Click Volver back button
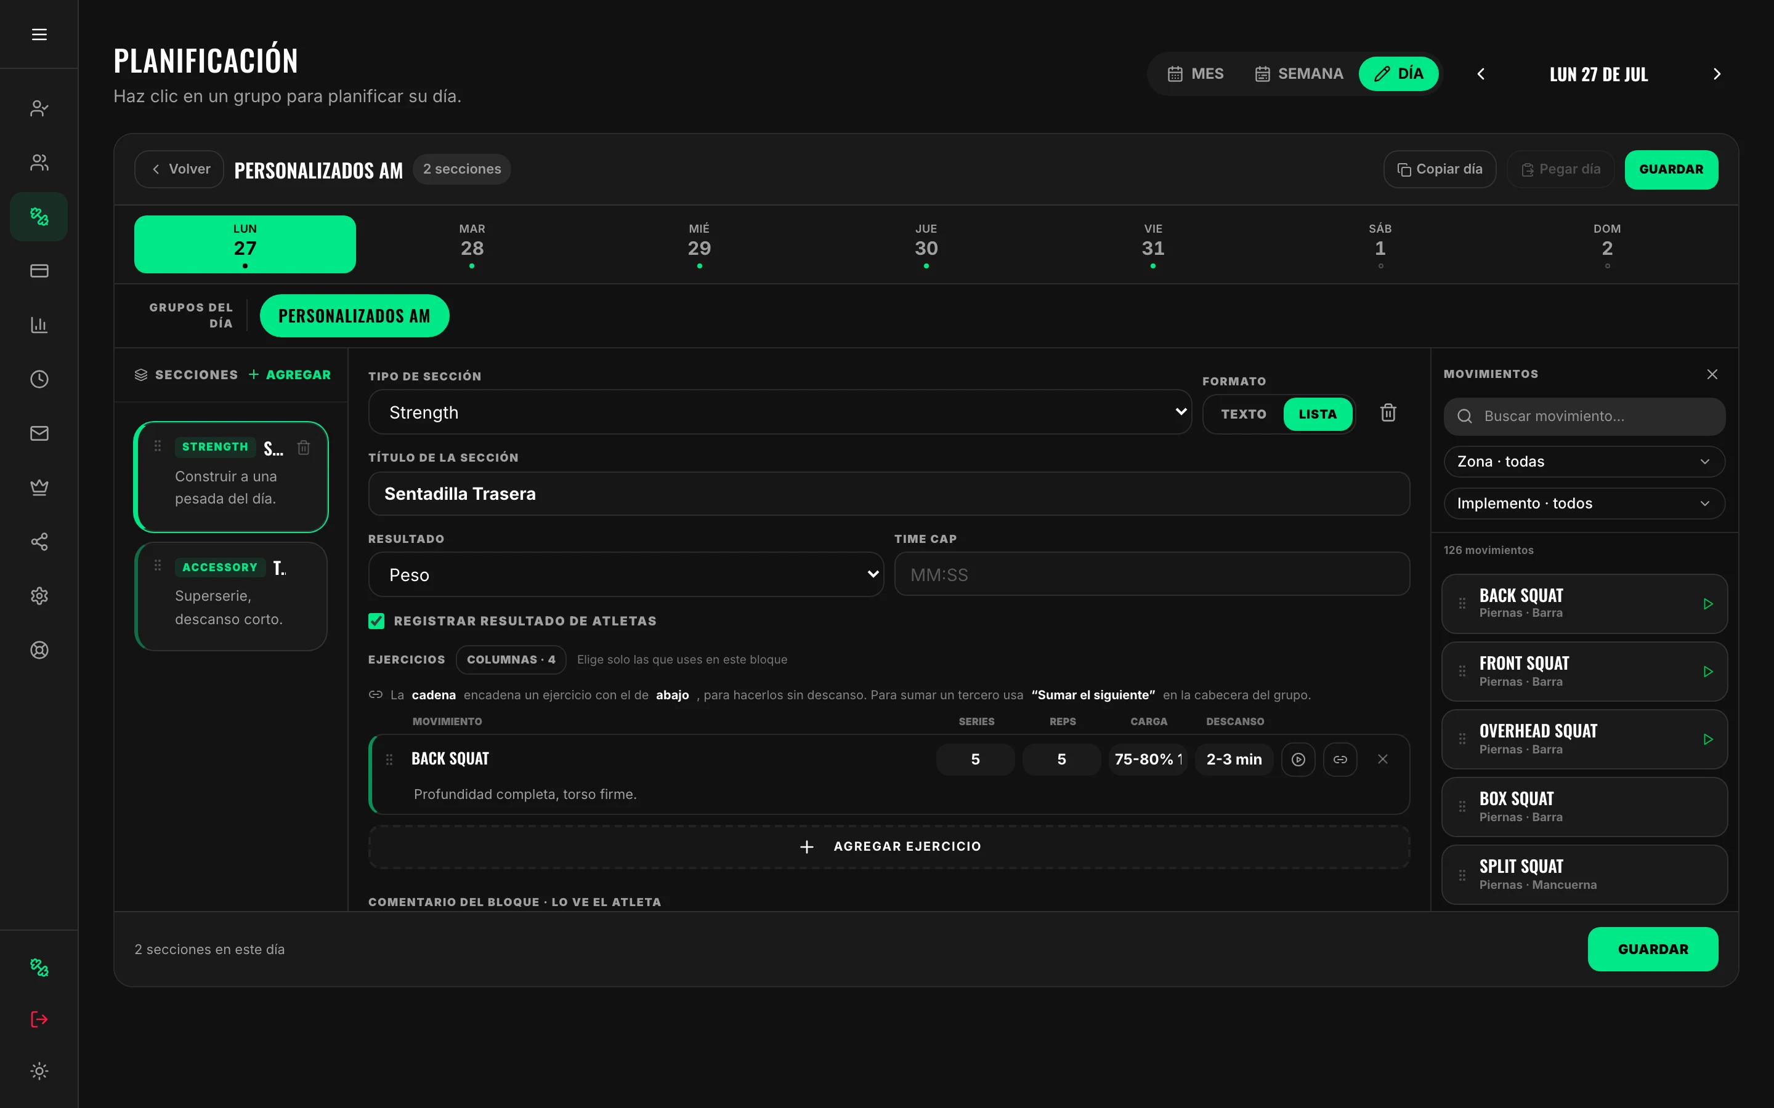The height and width of the screenshot is (1108, 1774). coord(180,169)
